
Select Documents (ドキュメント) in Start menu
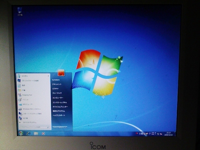[x=57, y=84]
